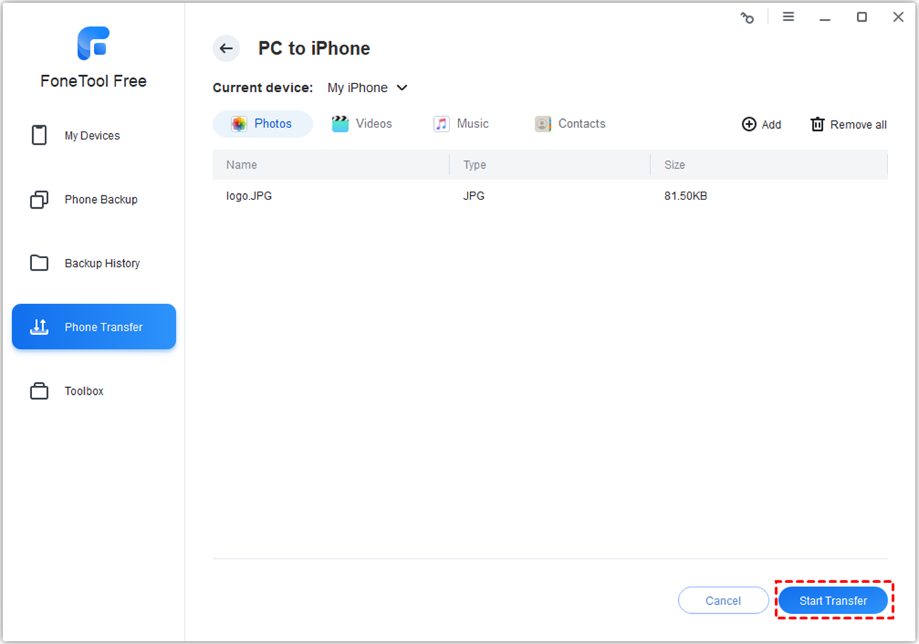Click the Remove all trash icon
Viewport: 919px width, 644px height.
(x=817, y=125)
